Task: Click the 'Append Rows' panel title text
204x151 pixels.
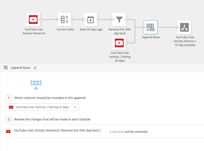Action: [x=21, y=68]
